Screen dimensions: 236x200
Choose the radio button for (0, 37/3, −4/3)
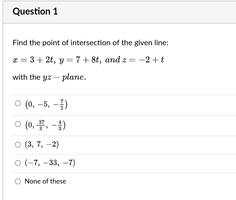click(18, 124)
